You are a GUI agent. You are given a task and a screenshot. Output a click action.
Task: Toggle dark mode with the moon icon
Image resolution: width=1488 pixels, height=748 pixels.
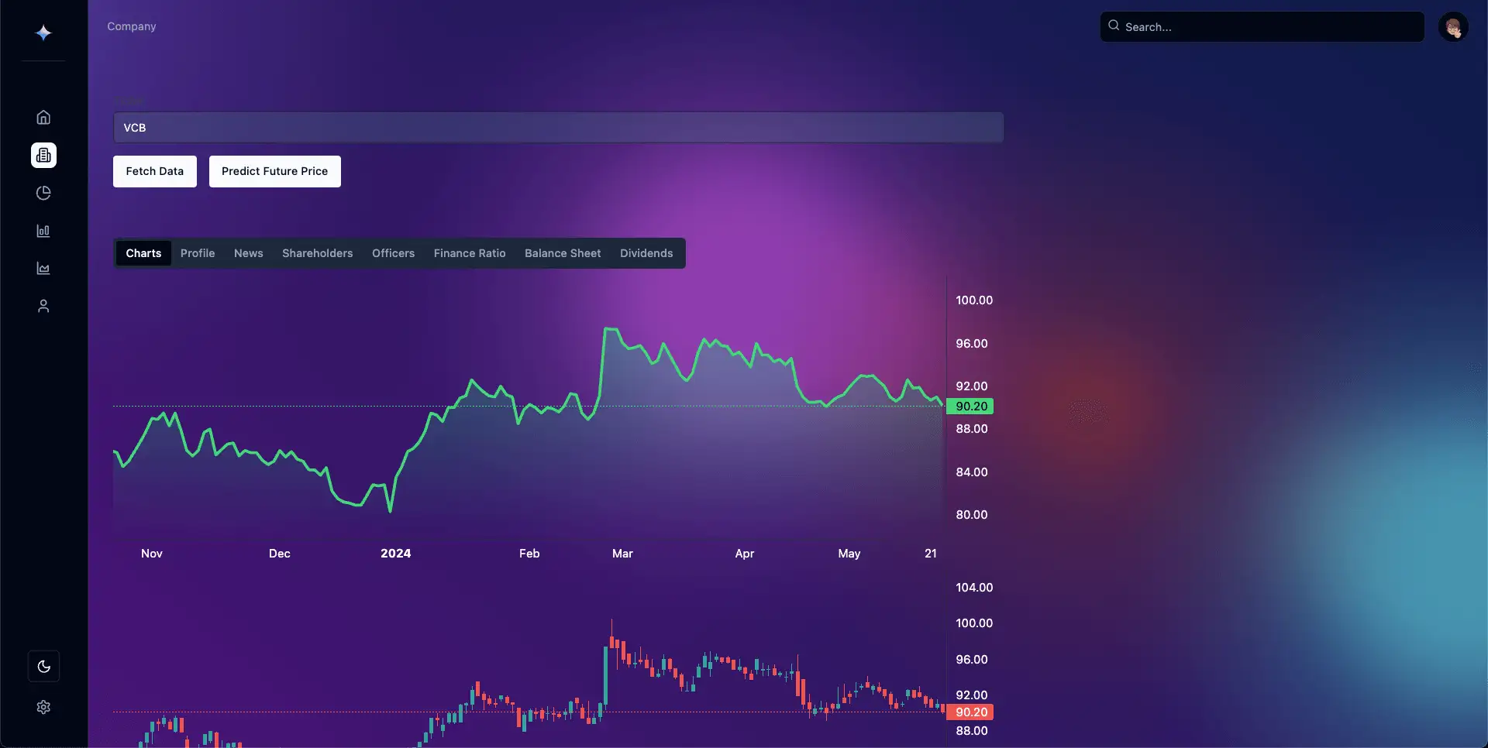pyautogui.click(x=43, y=666)
